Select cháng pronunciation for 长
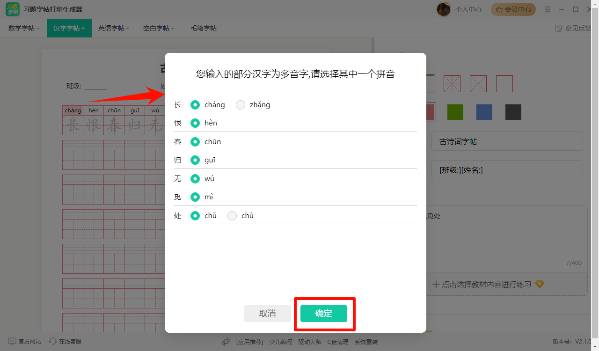599x351 pixels. pos(195,105)
